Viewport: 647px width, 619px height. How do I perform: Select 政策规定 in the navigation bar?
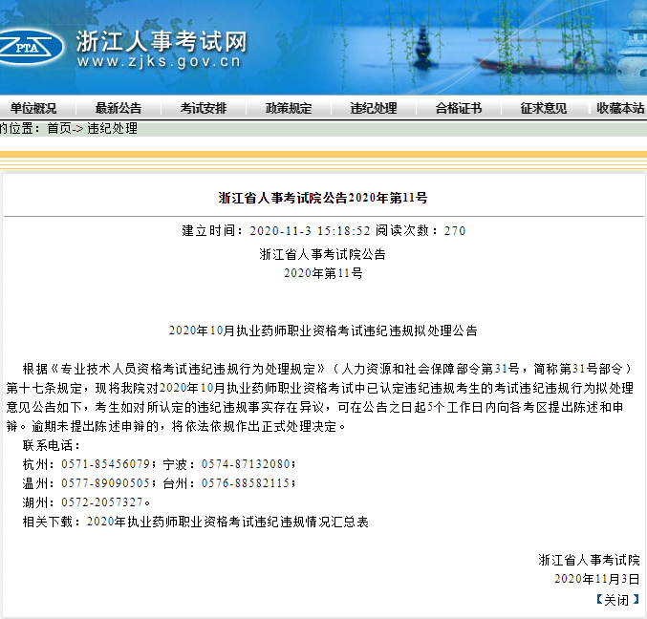click(x=289, y=108)
